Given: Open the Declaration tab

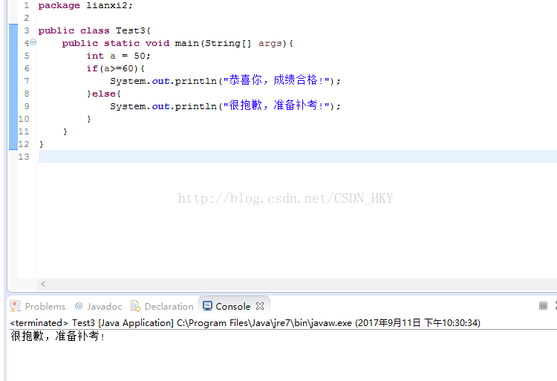Looking at the screenshot, I should (x=163, y=306).
